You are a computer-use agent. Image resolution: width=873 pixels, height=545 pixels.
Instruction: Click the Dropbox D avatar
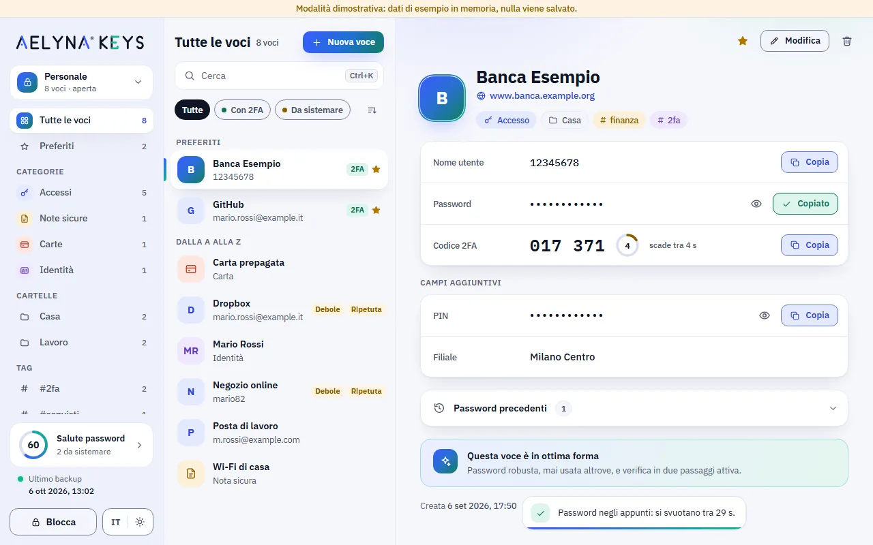(191, 310)
